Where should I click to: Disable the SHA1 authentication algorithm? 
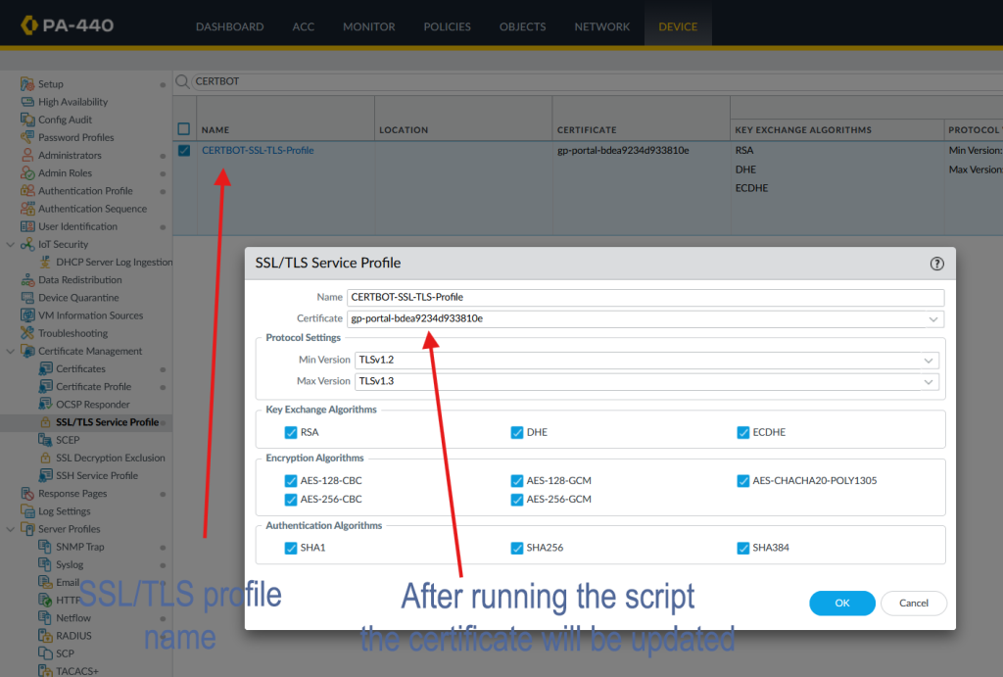tap(291, 548)
